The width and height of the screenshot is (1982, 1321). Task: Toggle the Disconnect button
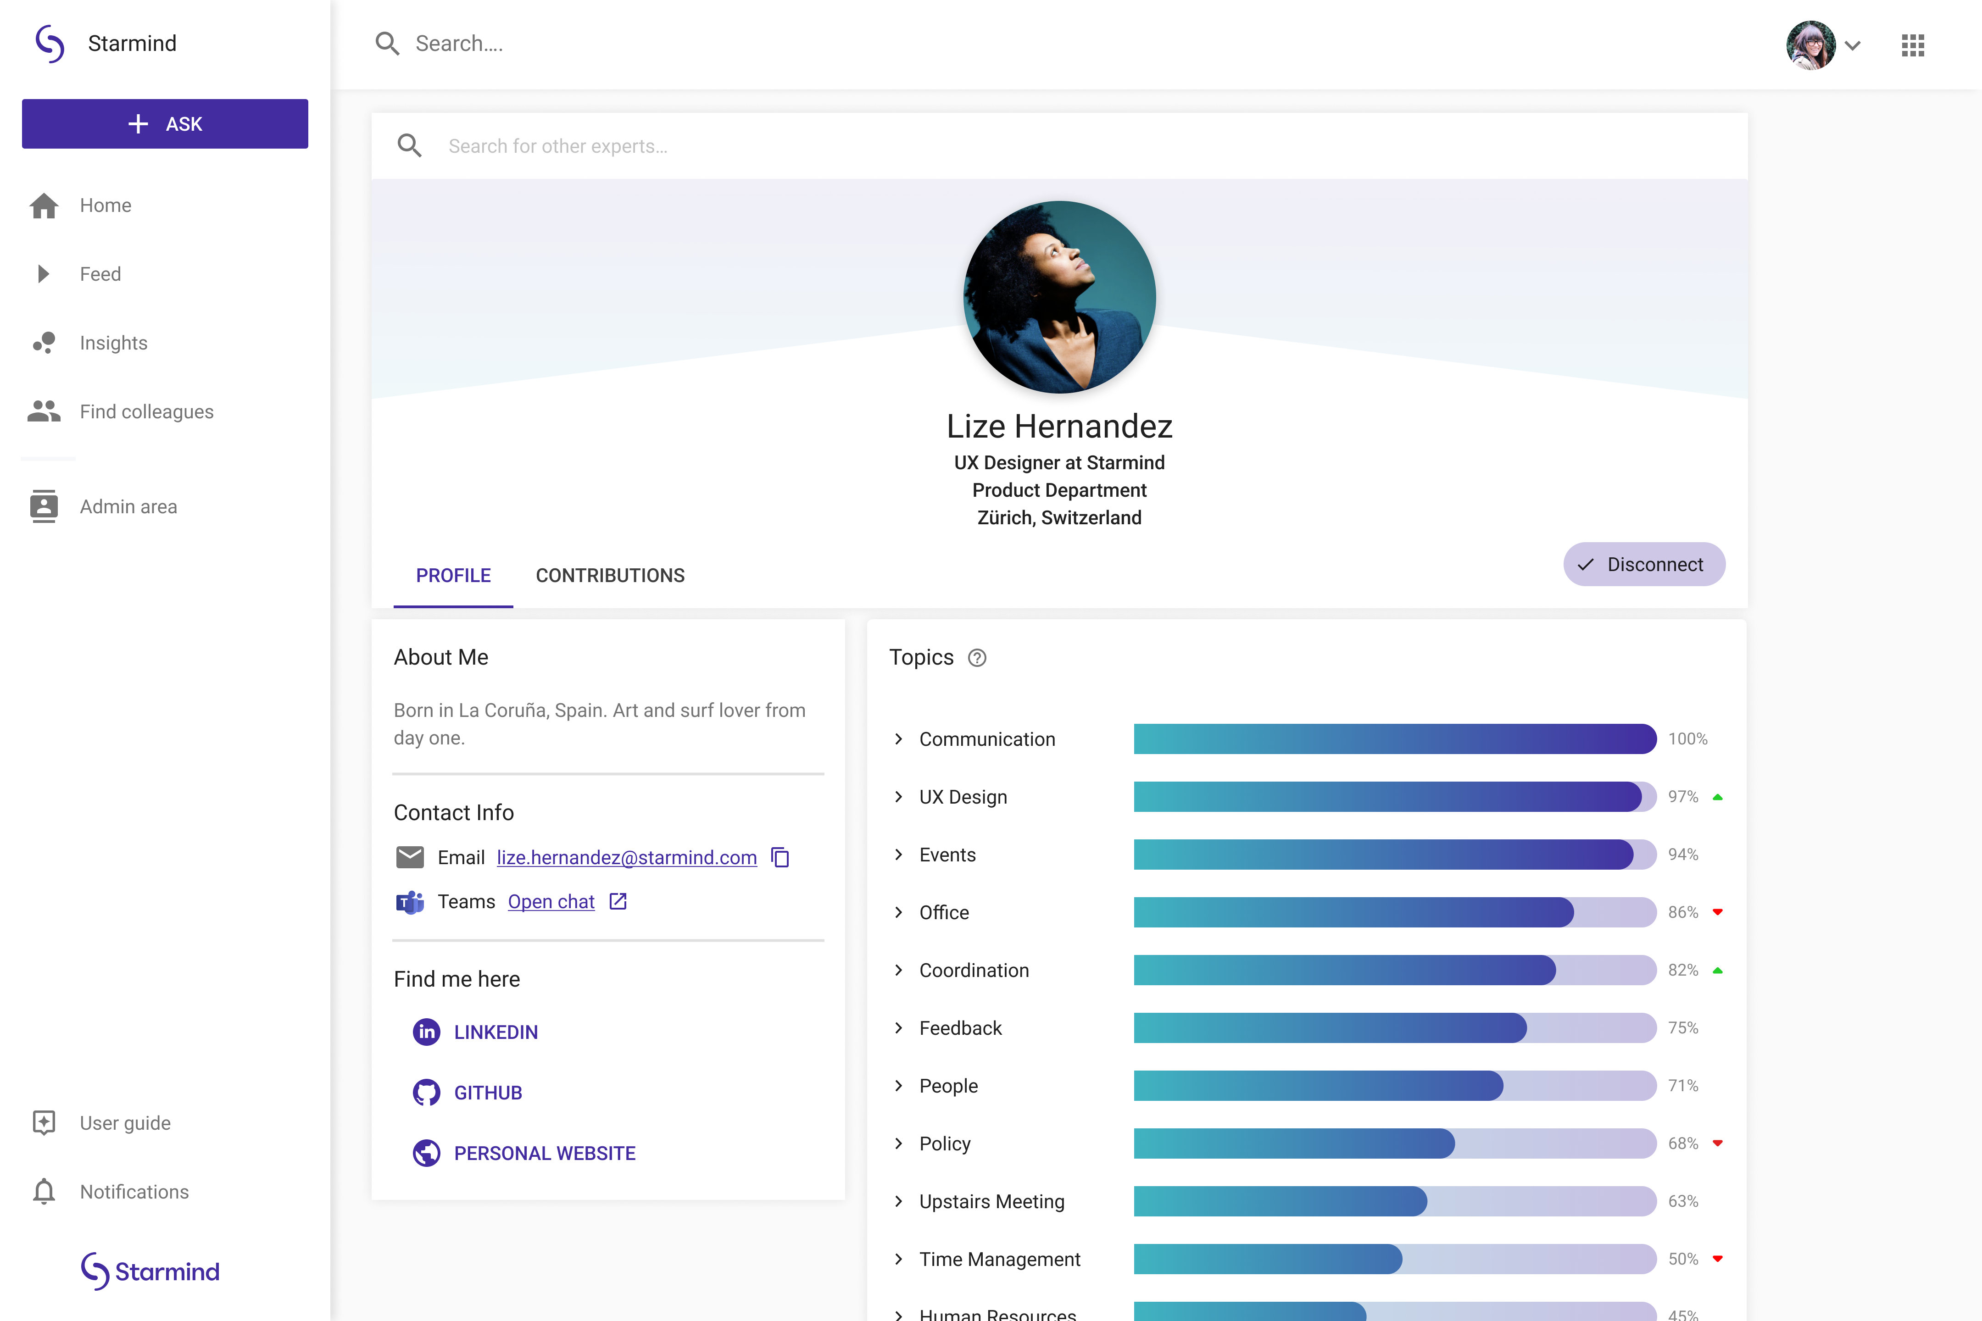(x=1643, y=565)
